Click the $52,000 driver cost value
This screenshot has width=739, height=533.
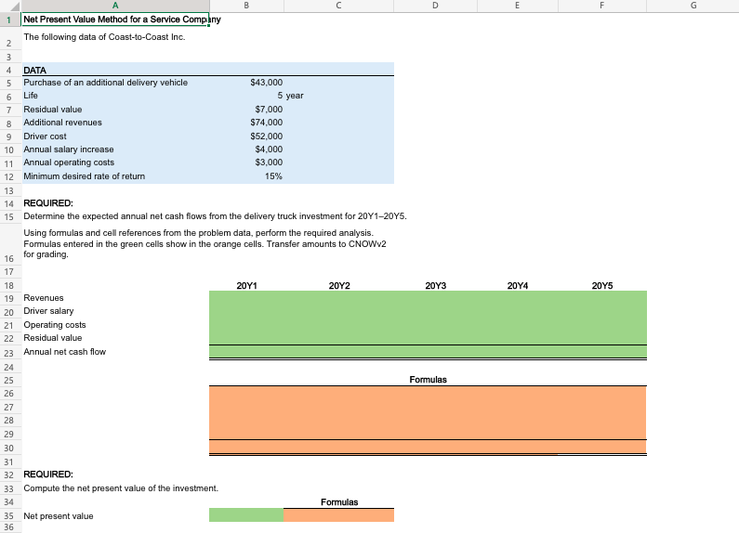[266, 136]
